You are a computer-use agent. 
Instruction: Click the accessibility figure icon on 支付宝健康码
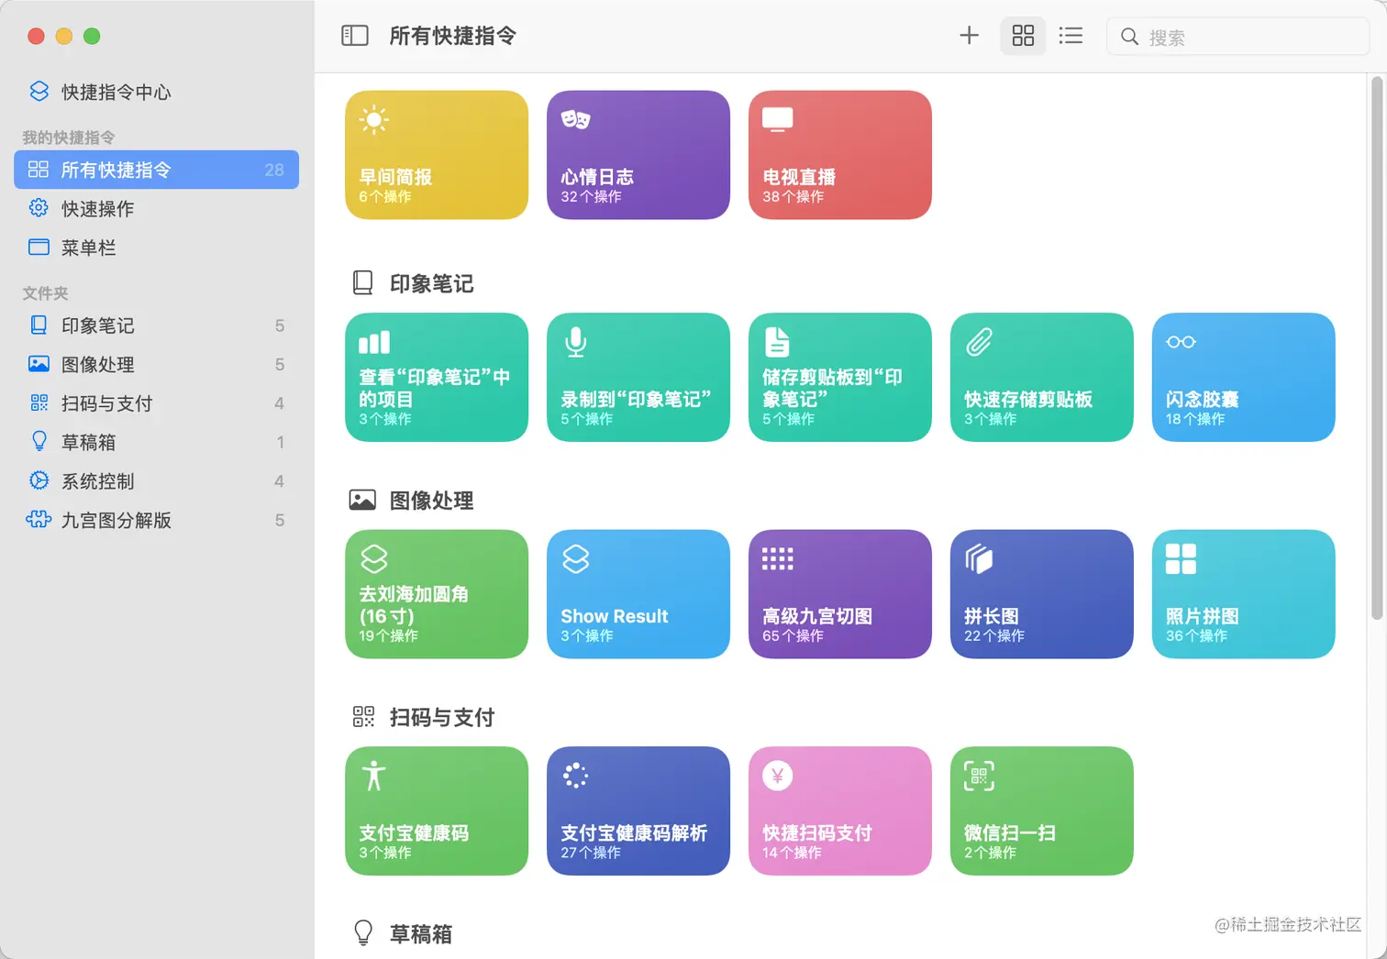(x=374, y=777)
